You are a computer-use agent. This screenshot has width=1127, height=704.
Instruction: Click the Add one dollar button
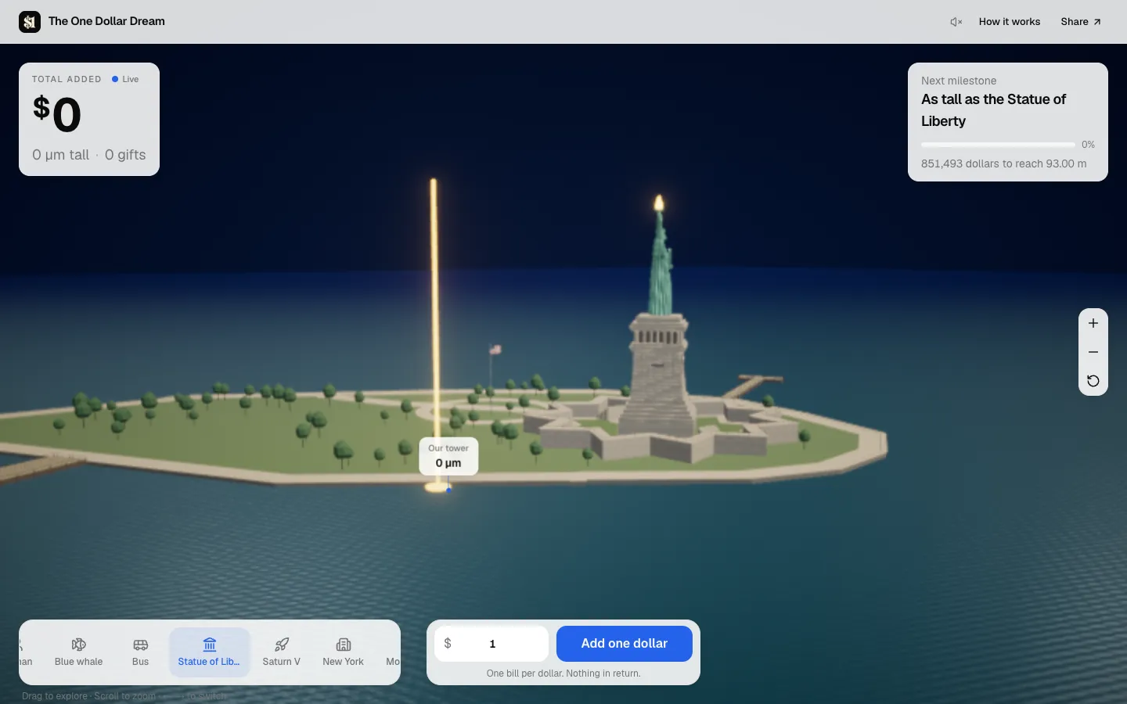[624, 644]
